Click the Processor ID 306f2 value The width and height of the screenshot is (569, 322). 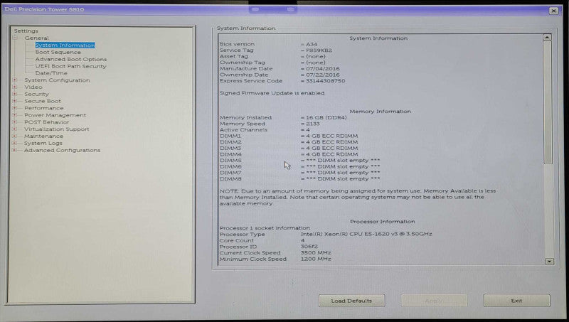pos(309,247)
